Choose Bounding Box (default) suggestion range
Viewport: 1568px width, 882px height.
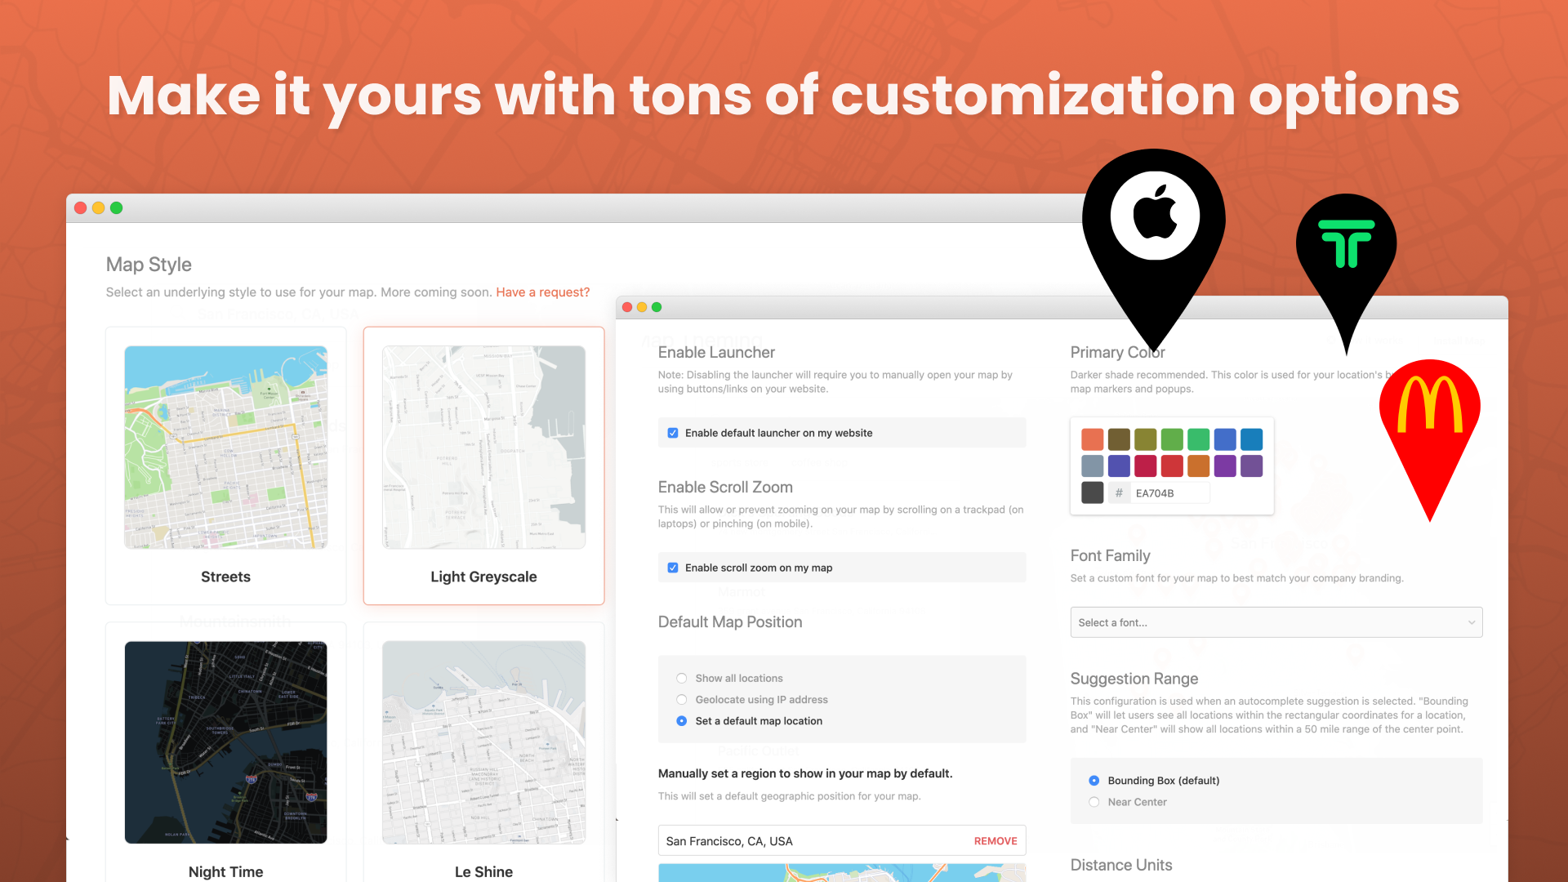coord(1094,781)
